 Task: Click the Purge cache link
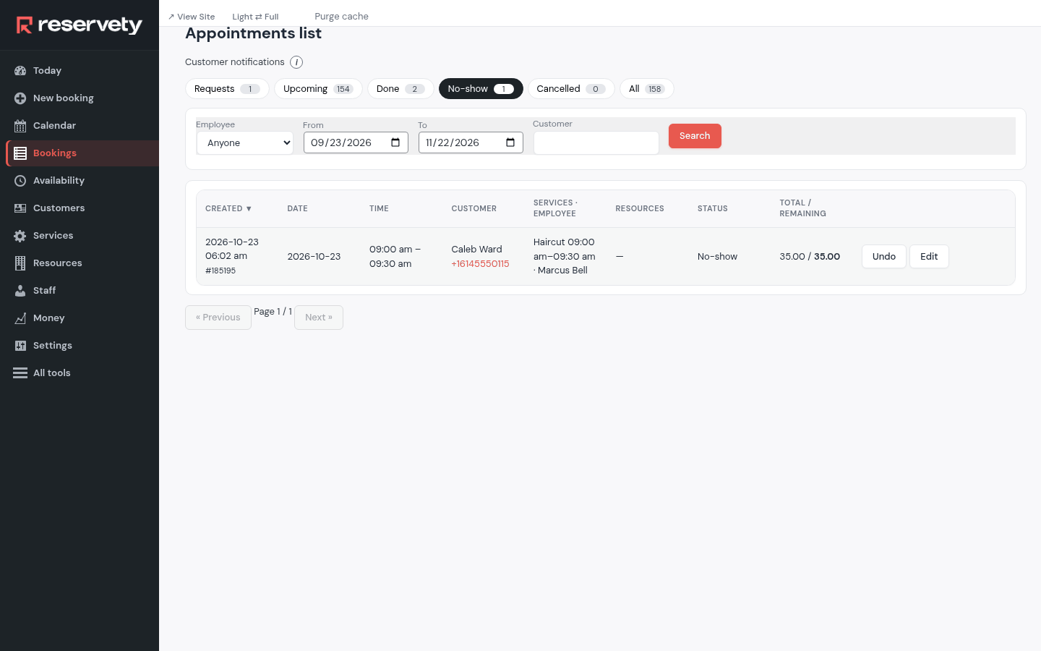[x=341, y=17]
